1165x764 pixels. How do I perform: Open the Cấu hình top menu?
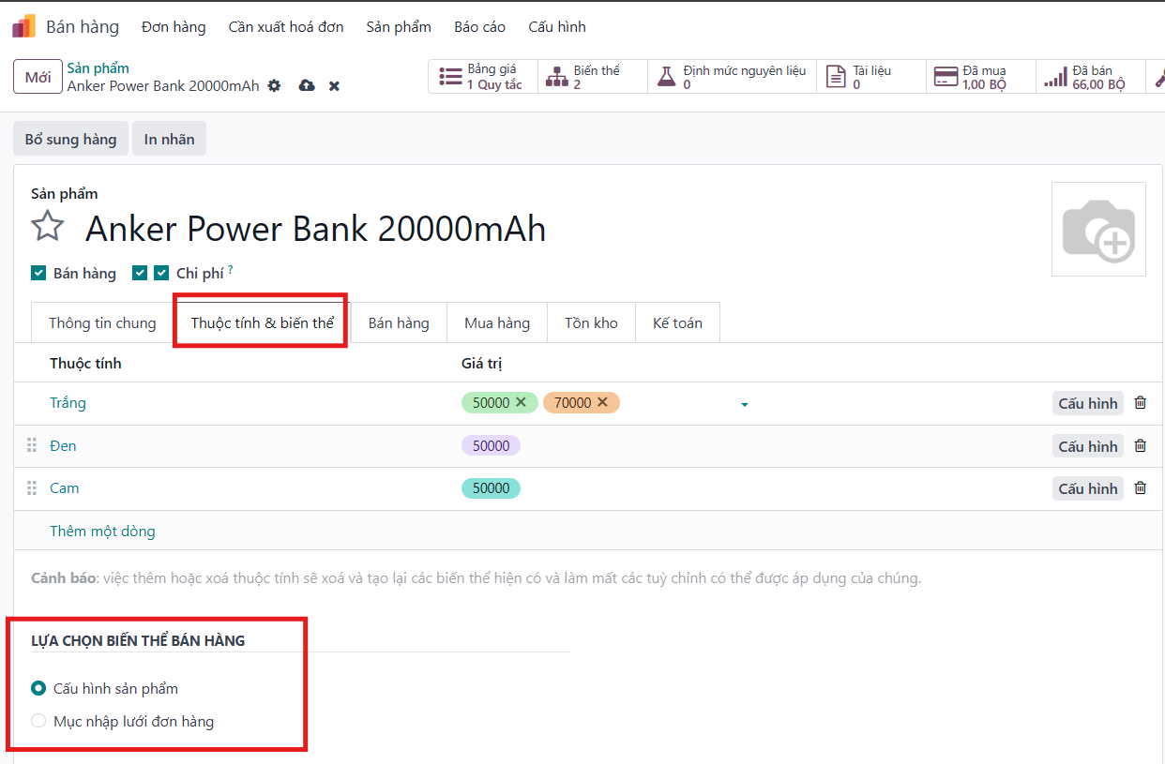point(557,27)
